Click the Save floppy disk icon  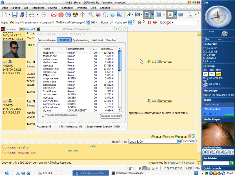15,15
